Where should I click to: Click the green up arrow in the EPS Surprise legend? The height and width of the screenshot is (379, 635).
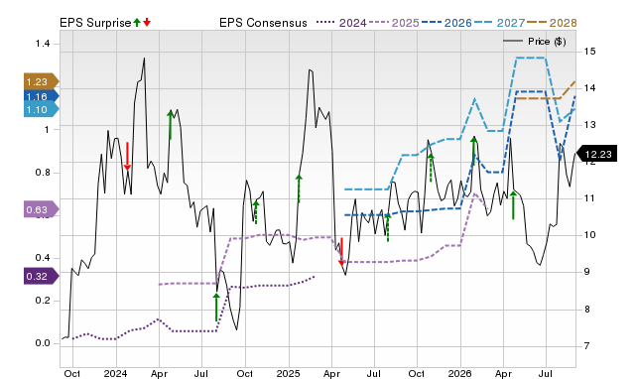coord(137,23)
